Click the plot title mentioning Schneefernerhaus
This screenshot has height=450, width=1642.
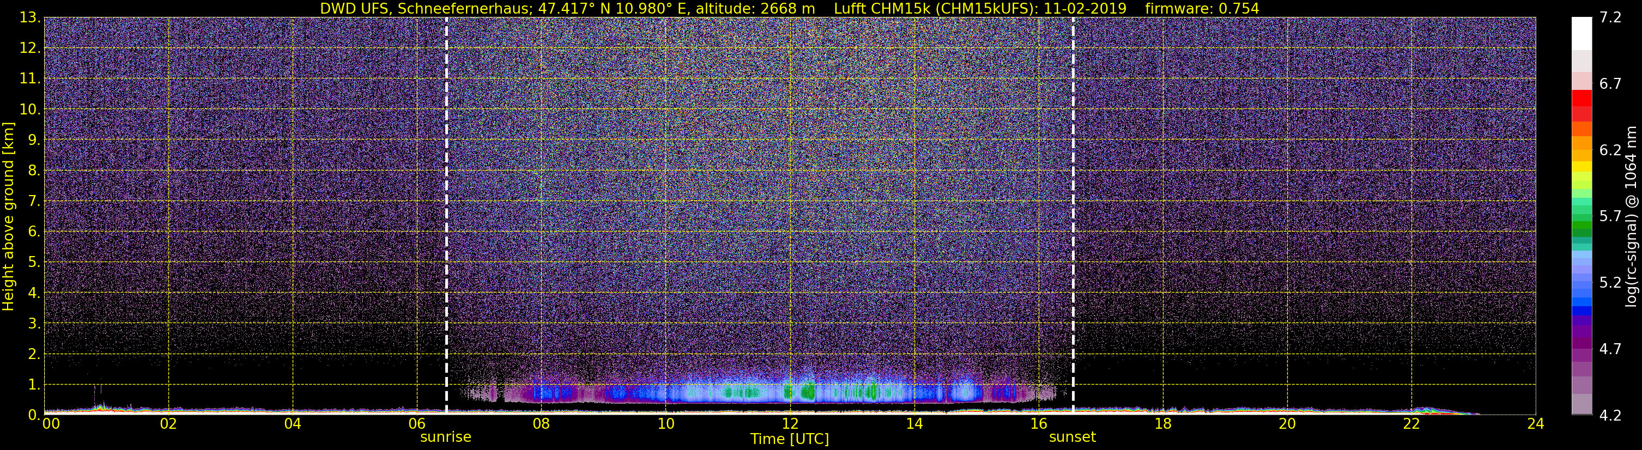coord(789,8)
